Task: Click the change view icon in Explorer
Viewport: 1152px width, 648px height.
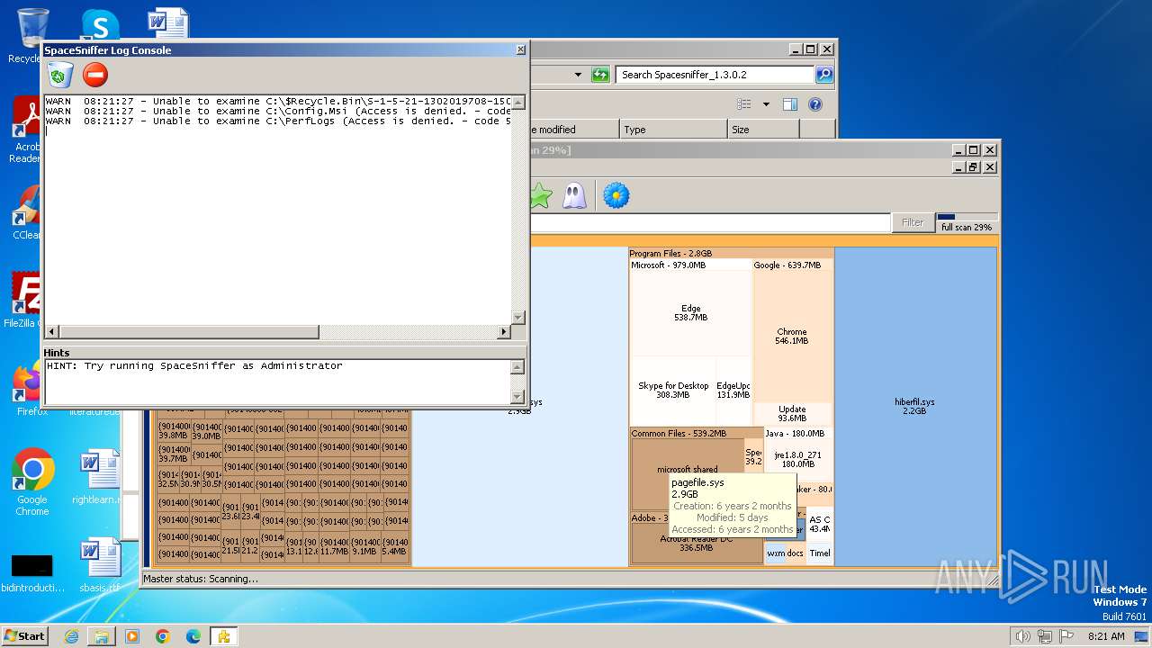Action: (x=744, y=104)
